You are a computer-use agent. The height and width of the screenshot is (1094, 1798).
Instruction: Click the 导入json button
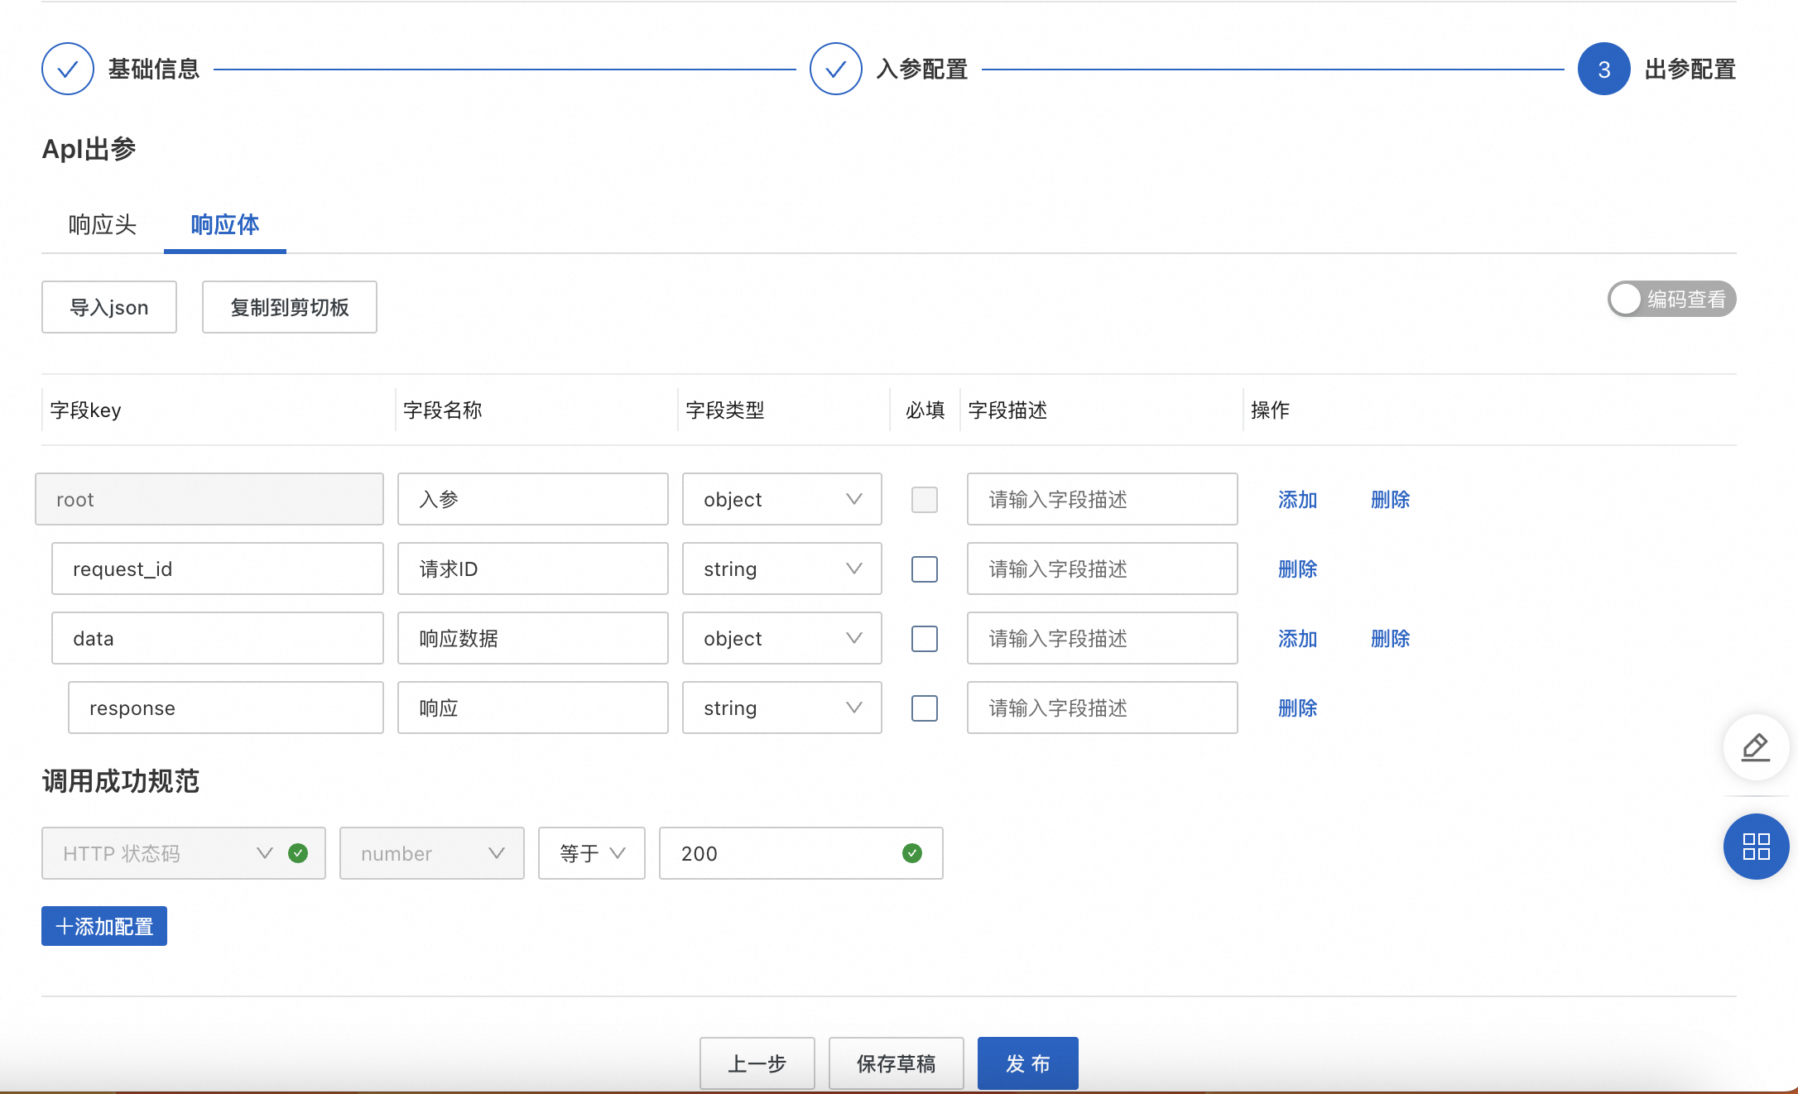(109, 308)
